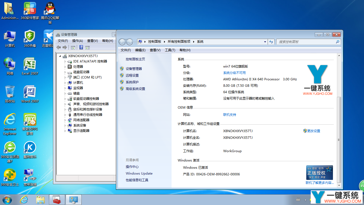Select 鼠标和其他指针设备 item
The height and width of the screenshot is (205, 364).
point(88,109)
